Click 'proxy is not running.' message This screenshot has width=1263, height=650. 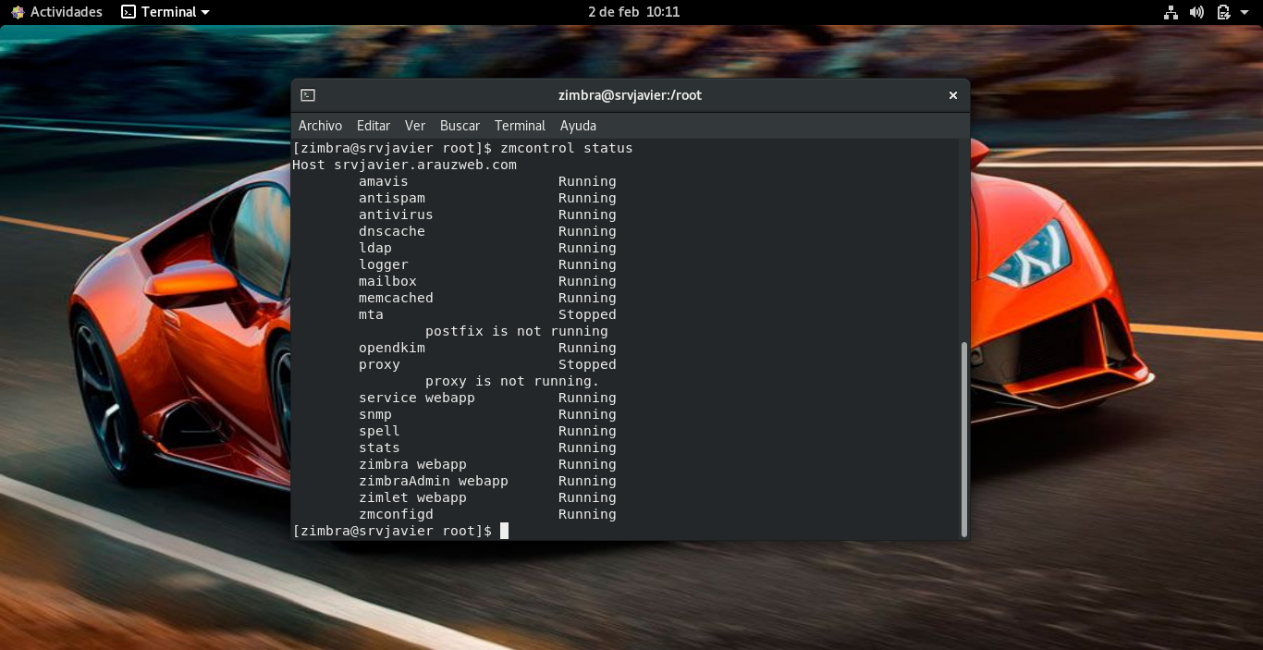click(512, 381)
